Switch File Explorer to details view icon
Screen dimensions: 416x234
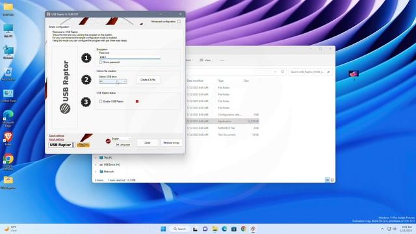tap(328, 180)
